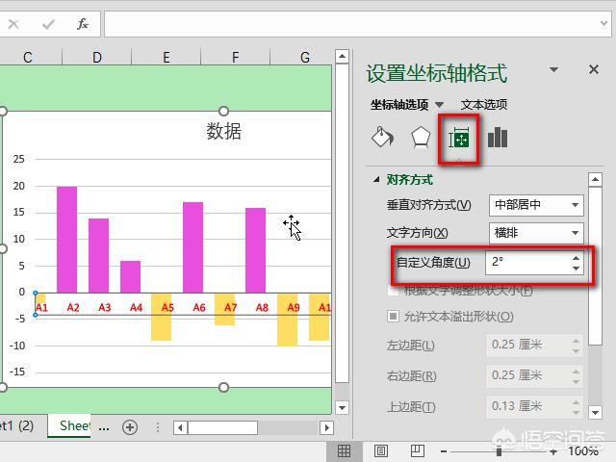Viewport: 616px width, 462px height.
Task: Select the chart title 数据
Action: point(223,131)
